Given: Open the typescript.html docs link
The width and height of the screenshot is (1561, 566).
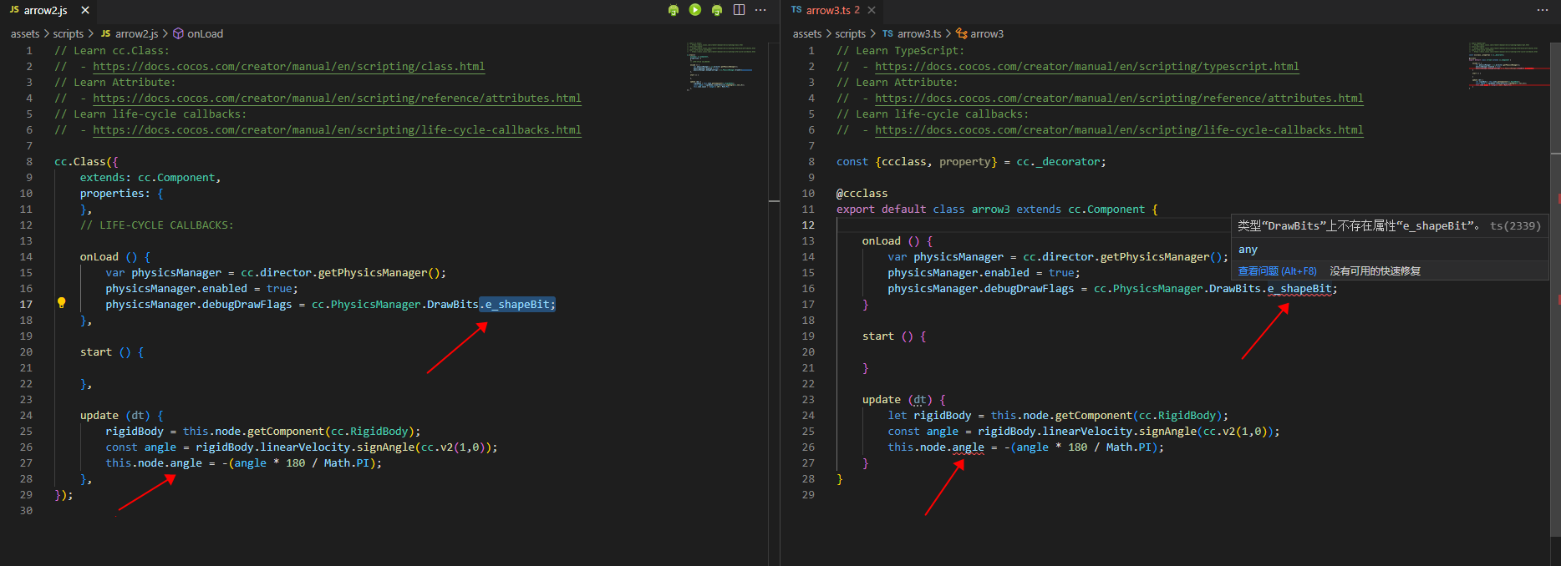Looking at the screenshot, I should [x=1086, y=67].
